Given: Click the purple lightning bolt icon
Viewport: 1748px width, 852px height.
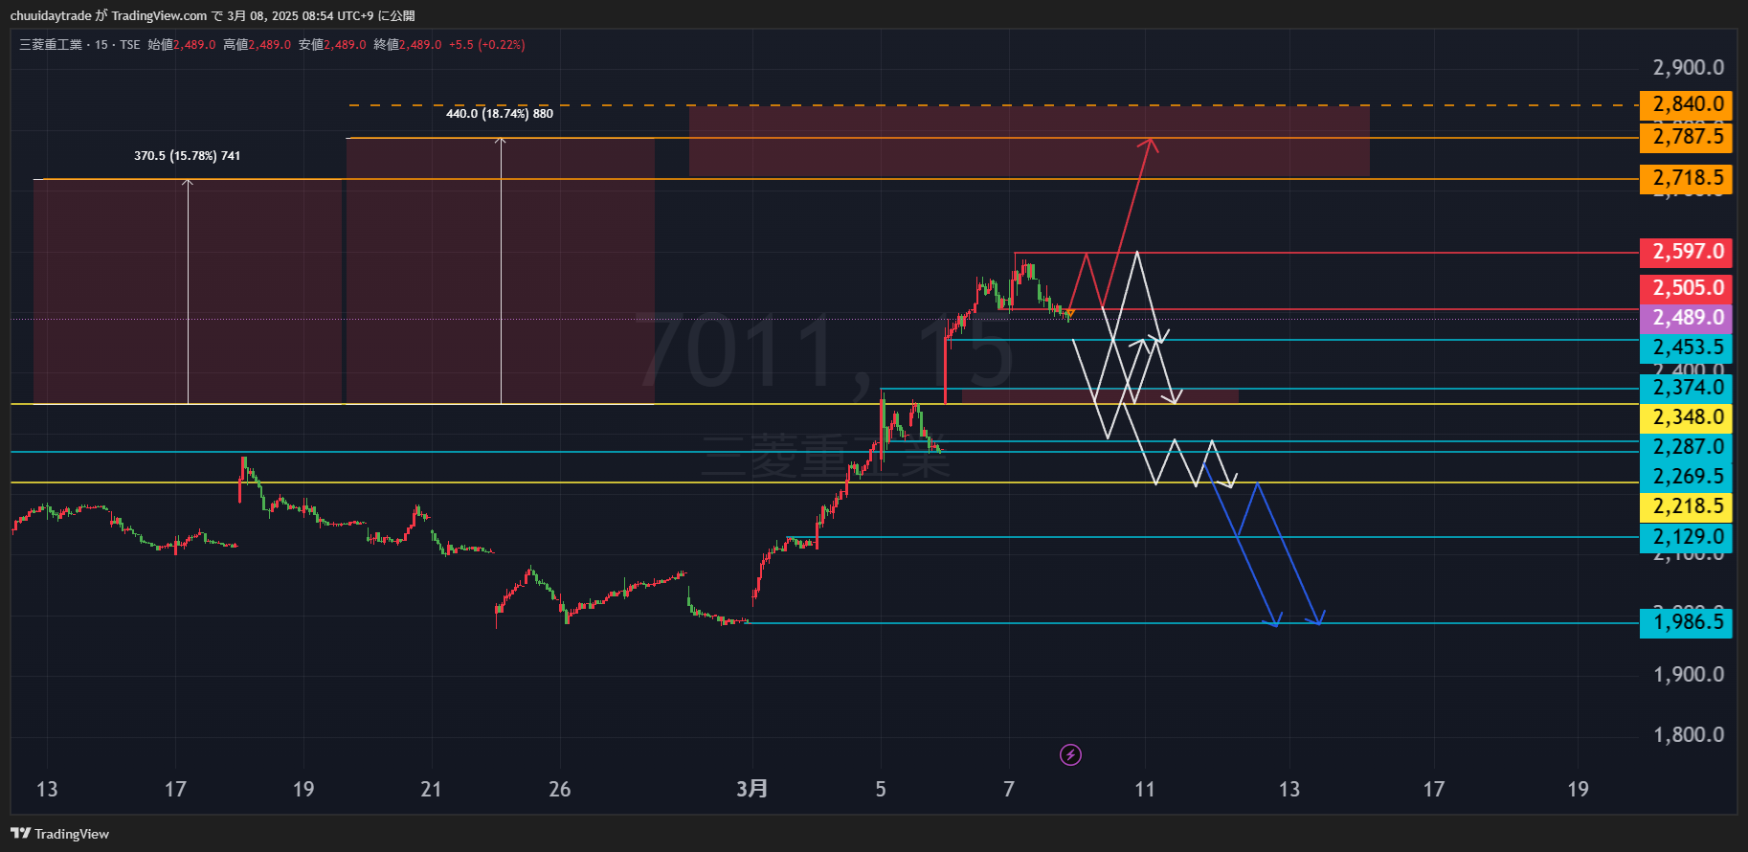Looking at the screenshot, I should 1070,755.
